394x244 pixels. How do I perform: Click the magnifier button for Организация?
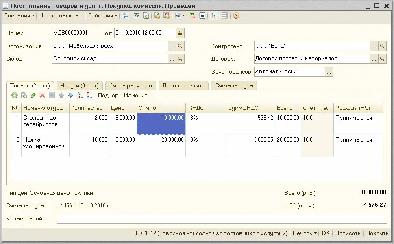click(180, 46)
